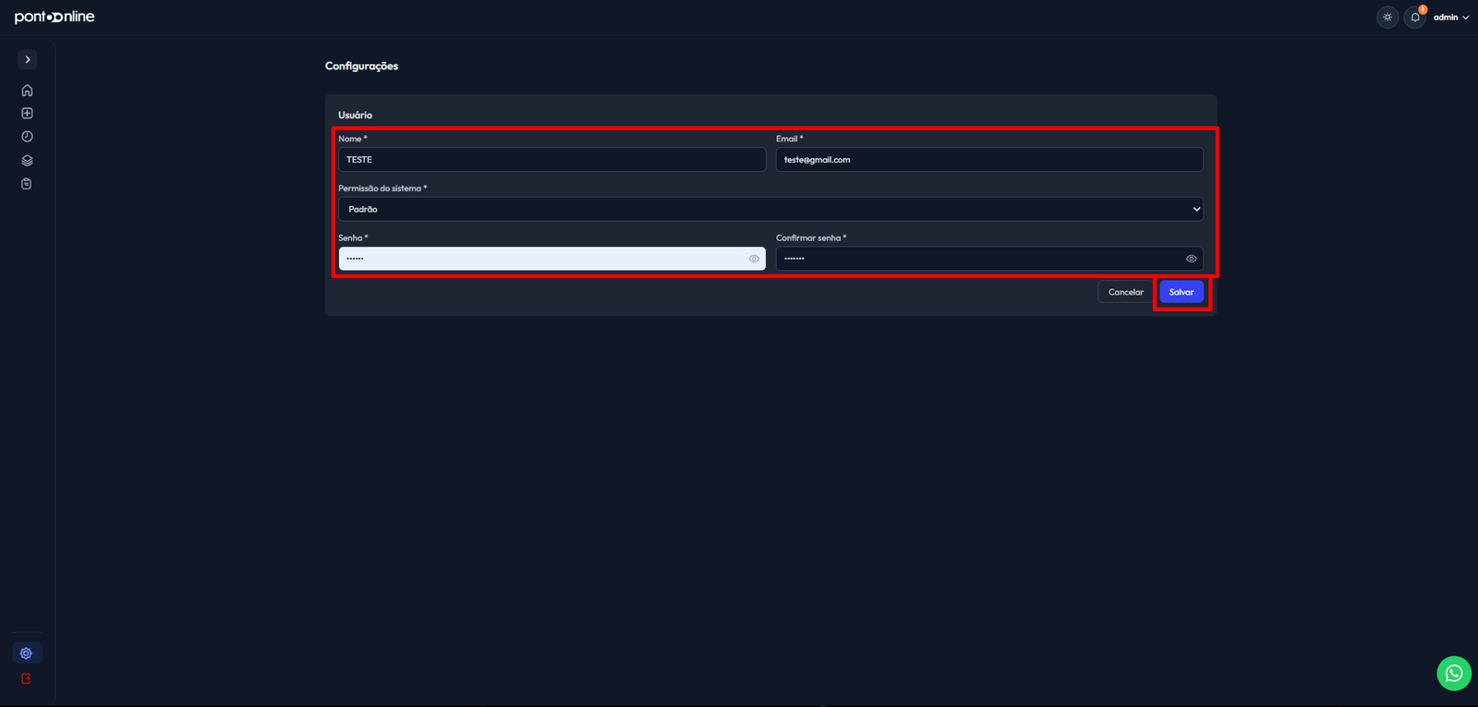Open the WhatsApp chat button
Viewport: 1478px width, 707px height.
pyautogui.click(x=1454, y=673)
